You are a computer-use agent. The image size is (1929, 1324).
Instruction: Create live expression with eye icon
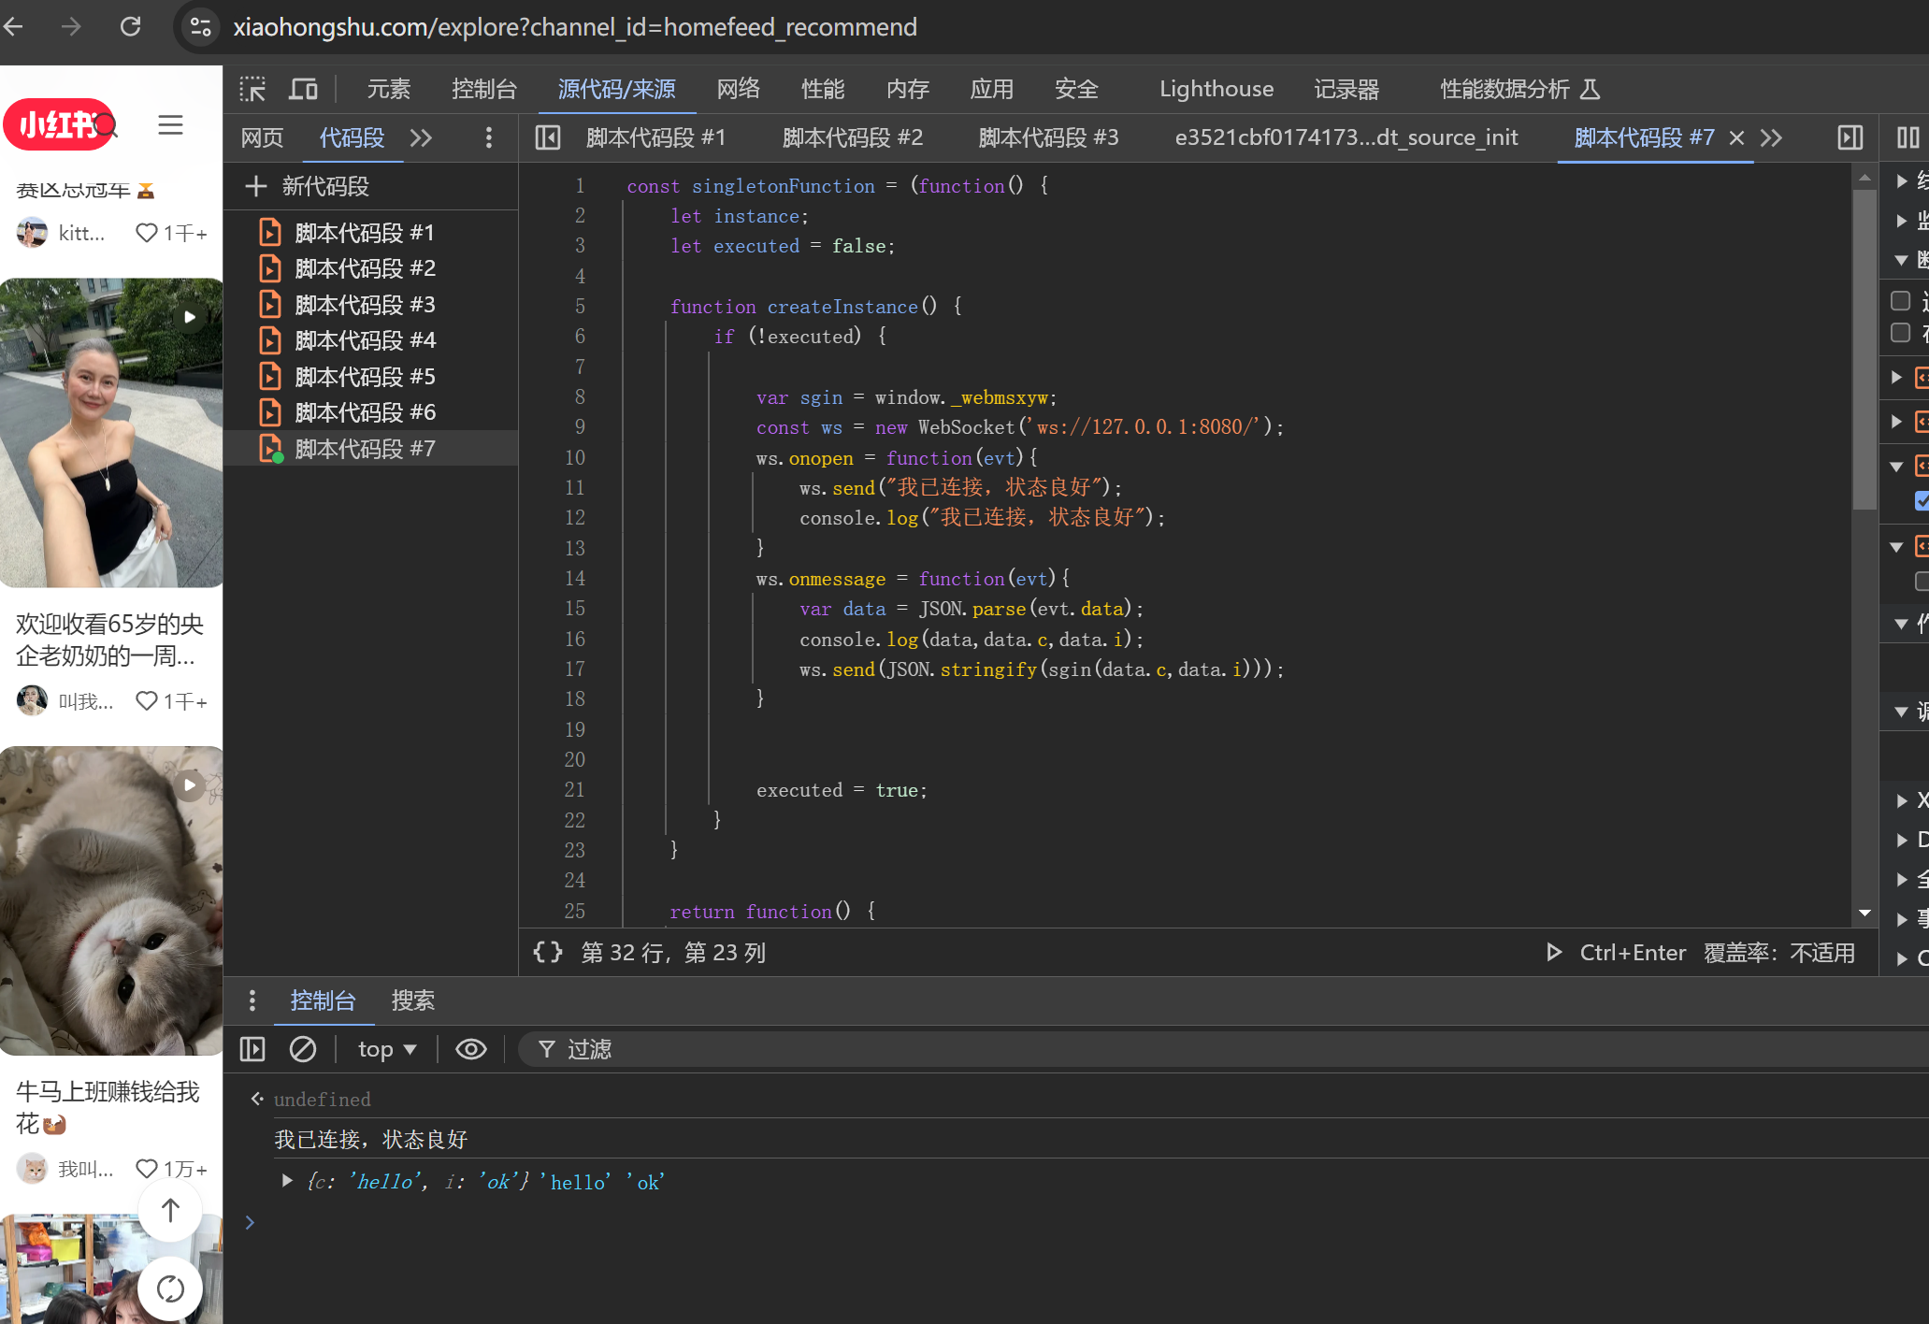click(x=471, y=1049)
